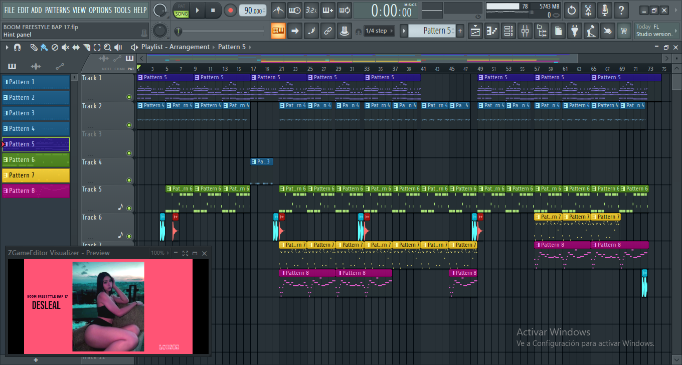Toggle blend recording overdub
This screenshot has height=365, width=682.
328,10
